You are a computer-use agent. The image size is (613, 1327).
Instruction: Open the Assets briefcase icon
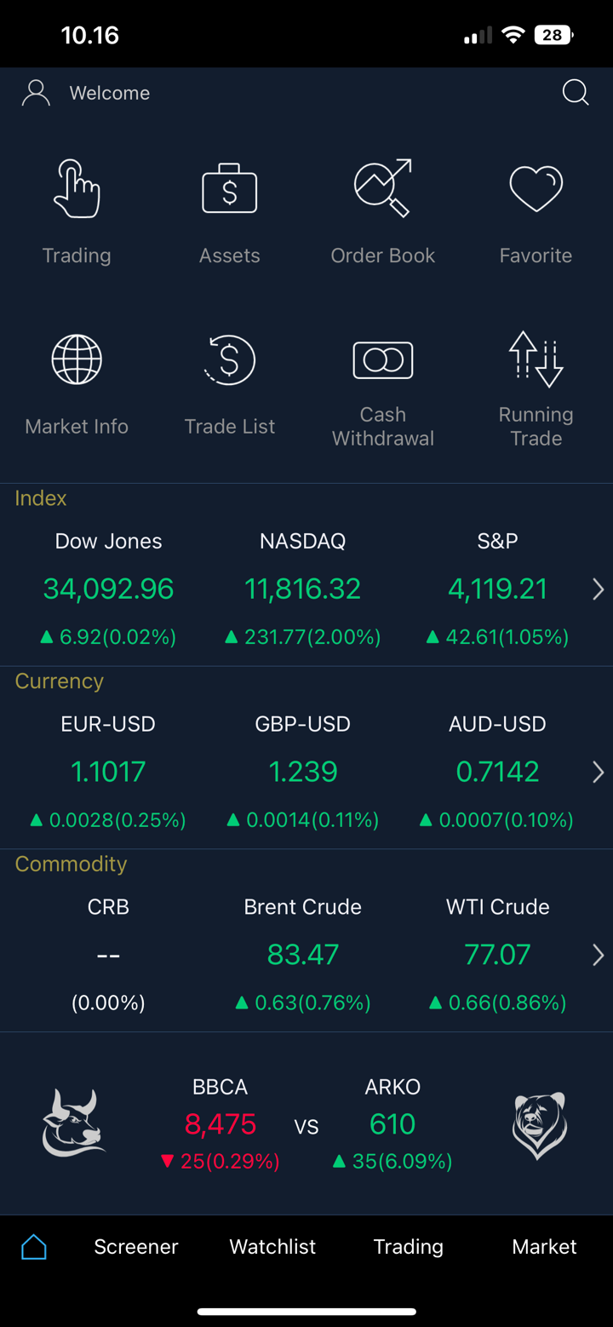tap(229, 189)
